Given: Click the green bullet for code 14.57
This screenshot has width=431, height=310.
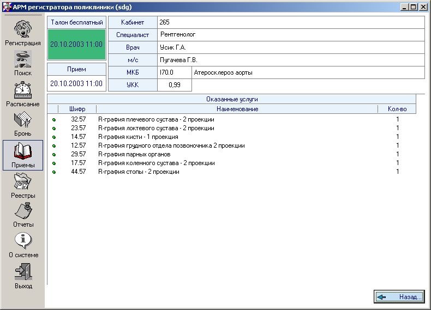Looking at the screenshot, I should click(54, 137).
